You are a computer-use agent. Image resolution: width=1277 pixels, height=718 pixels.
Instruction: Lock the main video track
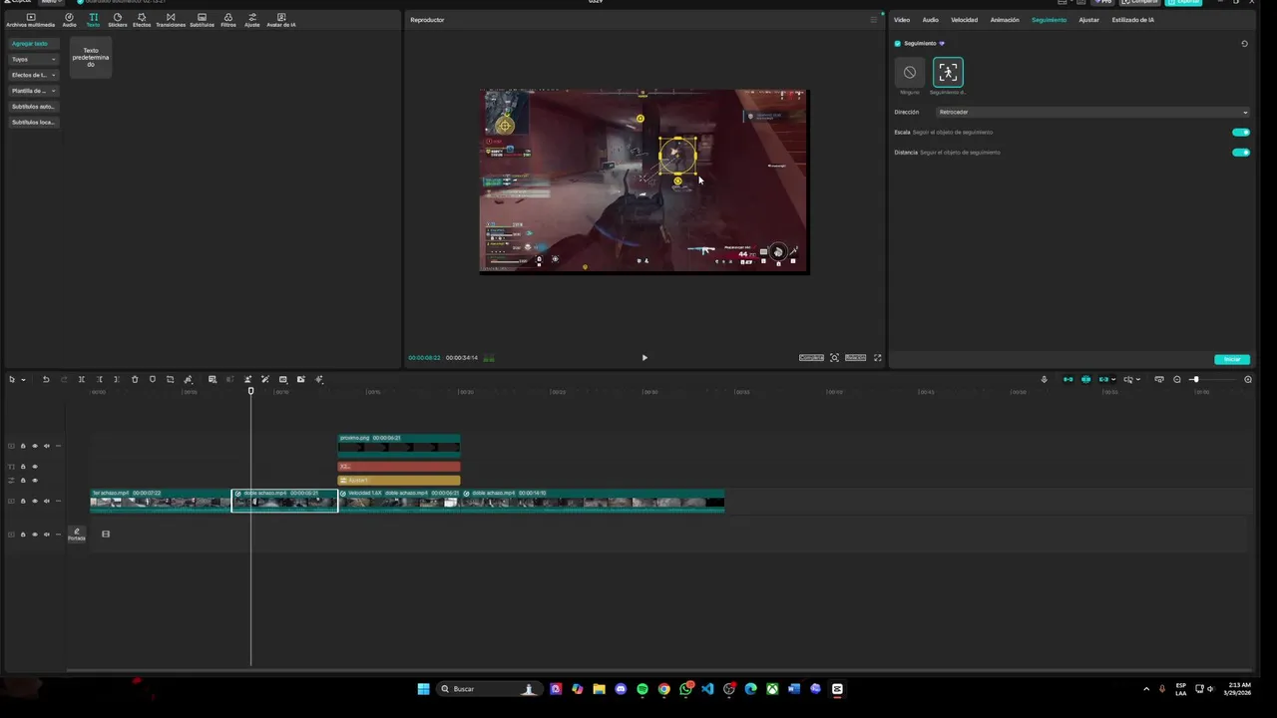[23, 502]
